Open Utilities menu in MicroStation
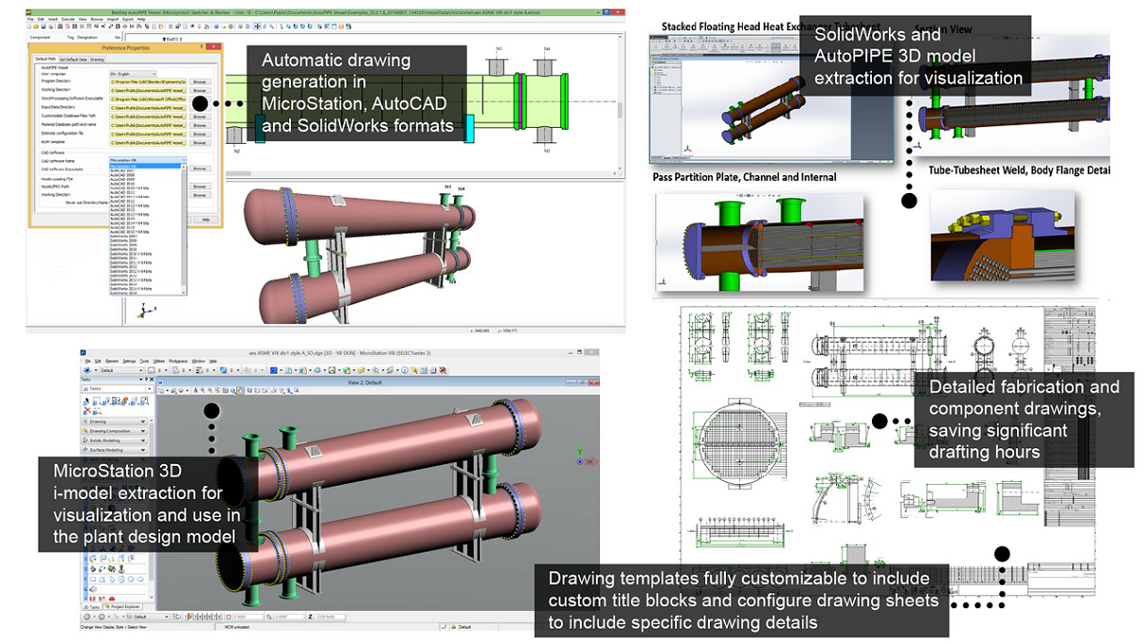The width and height of the screenshot is (1144, 644). point(159,362)
